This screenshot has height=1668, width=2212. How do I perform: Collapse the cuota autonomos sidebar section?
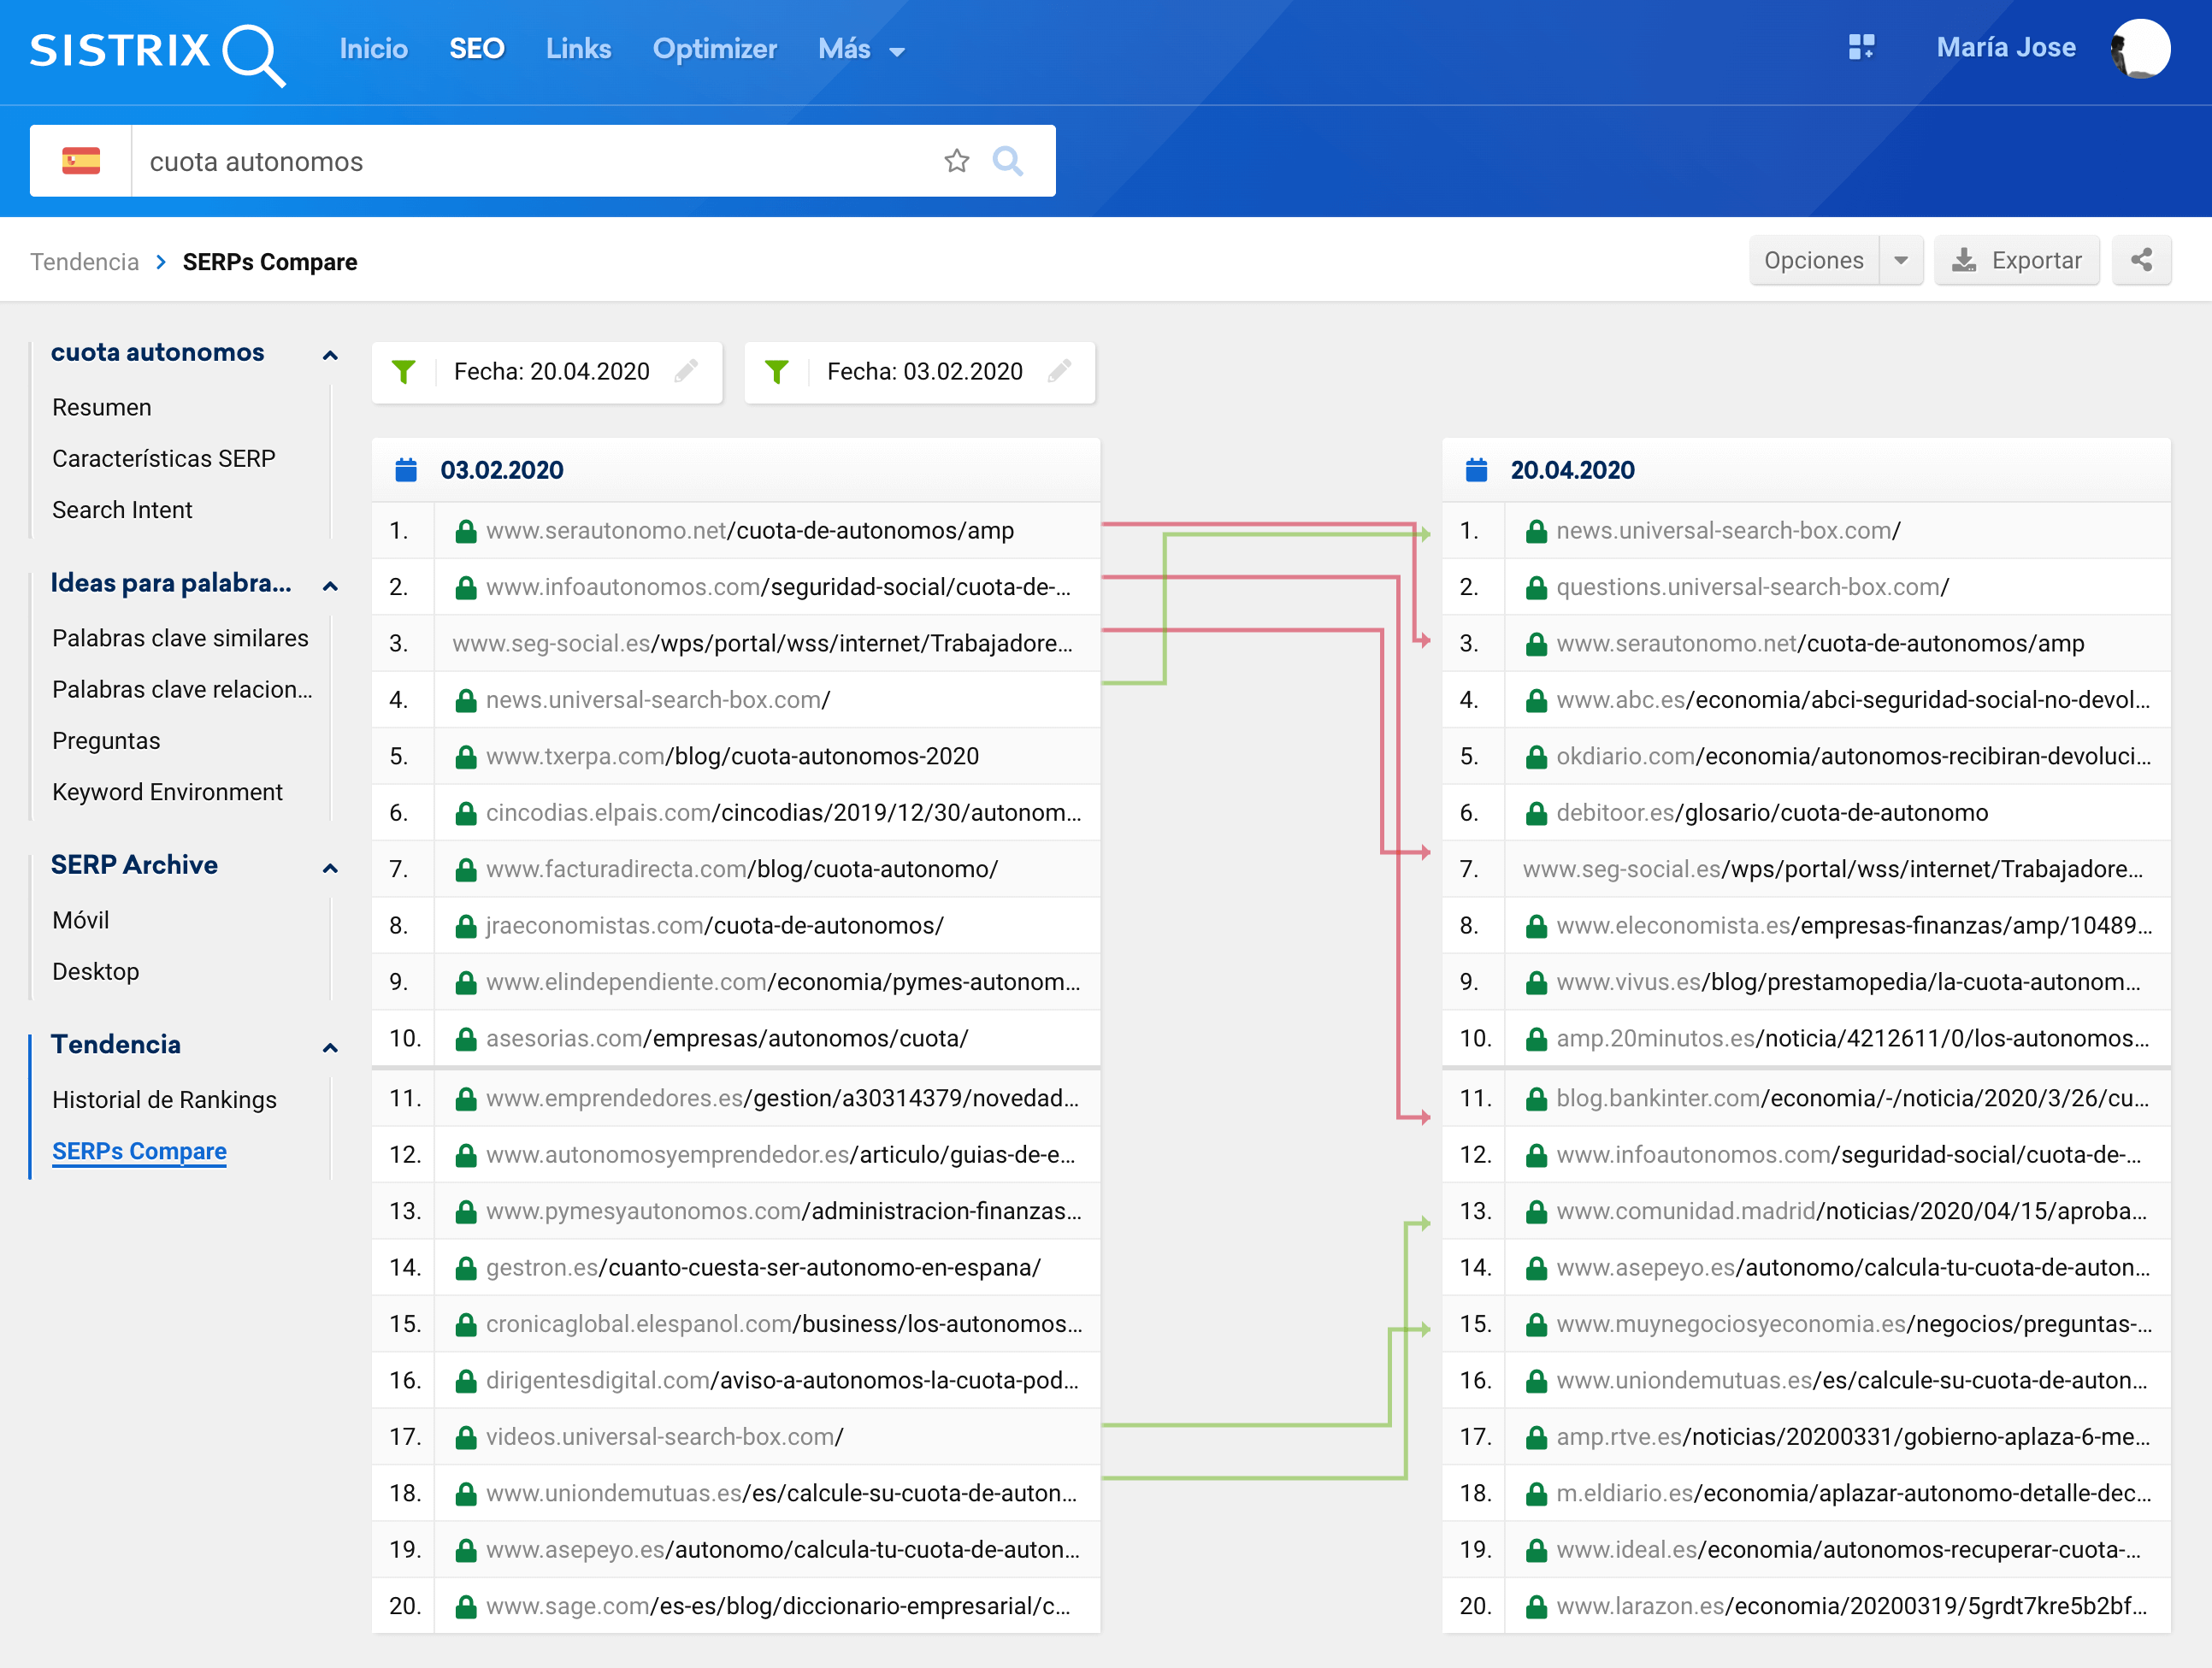coord(330,354)
